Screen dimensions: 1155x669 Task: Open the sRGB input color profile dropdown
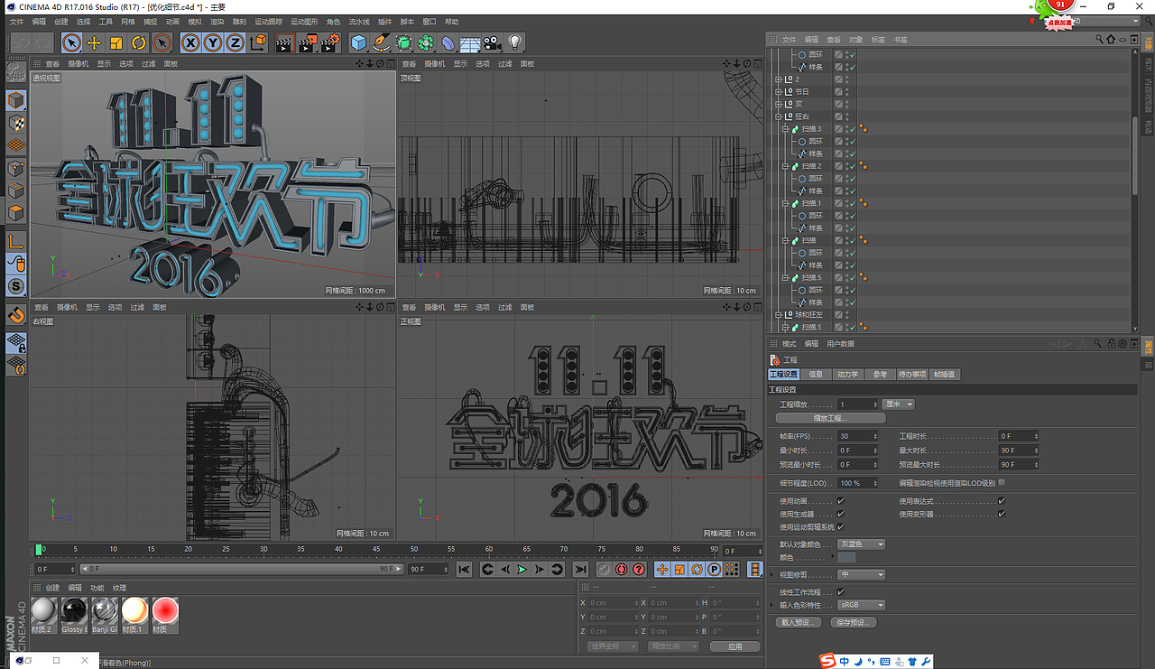tap(862, 605)
